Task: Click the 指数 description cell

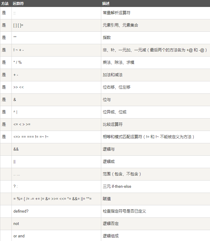Action: click(x=107, y=38)
